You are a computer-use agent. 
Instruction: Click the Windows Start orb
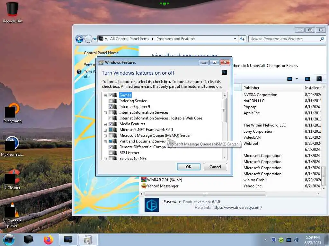8,240
